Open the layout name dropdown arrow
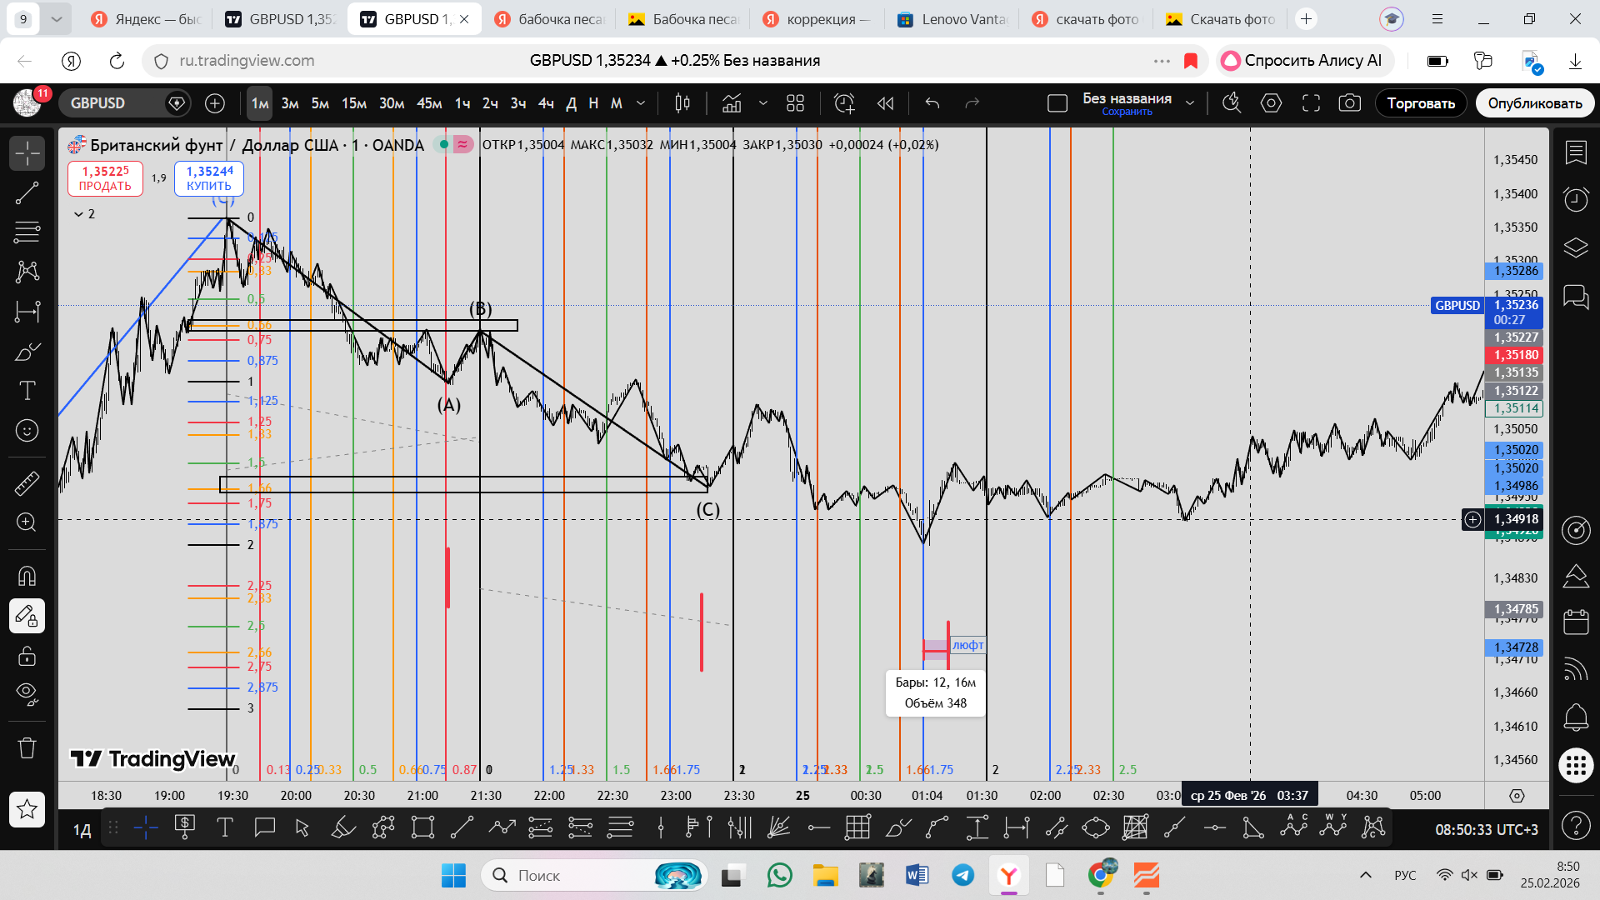The height and width of the screenshot is (900, 1600). coord(1190,103)
